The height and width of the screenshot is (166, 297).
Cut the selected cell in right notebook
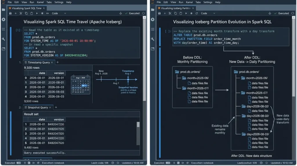[x=170, y=13]
